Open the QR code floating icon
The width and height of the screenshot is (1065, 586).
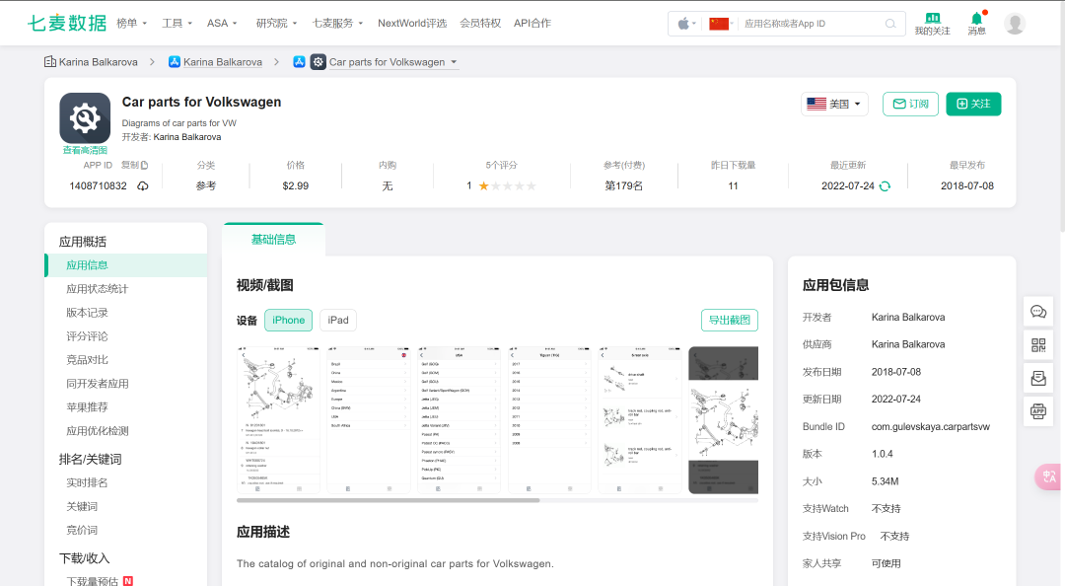point(1038,345)
